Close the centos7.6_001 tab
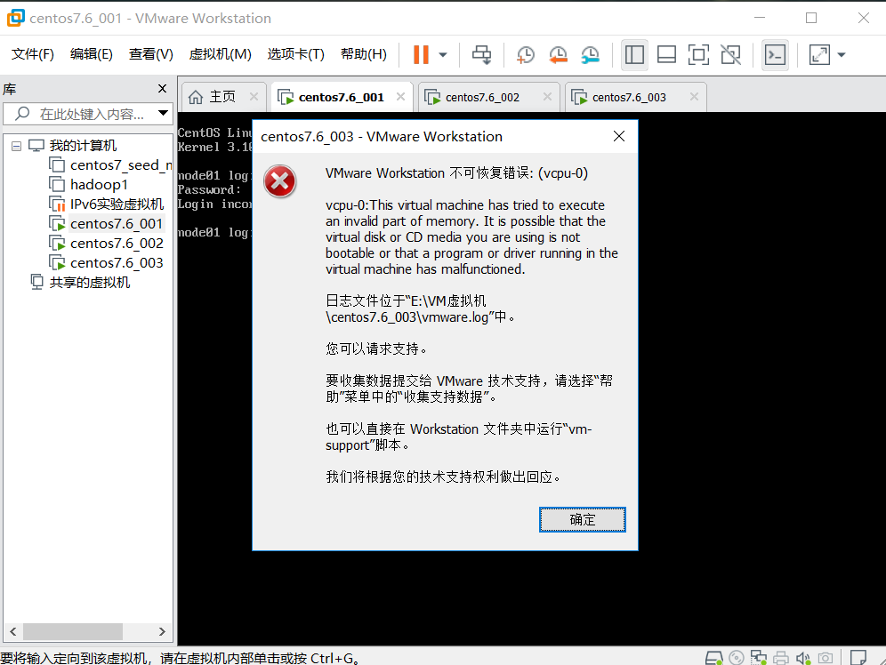886x665 pixels. point(400,97)
